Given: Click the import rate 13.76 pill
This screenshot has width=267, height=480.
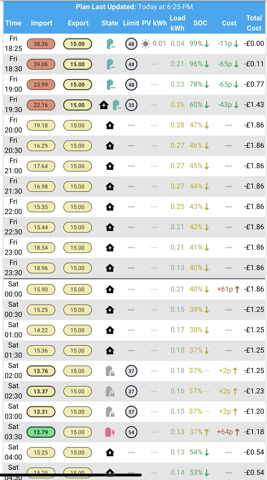Looking at the screenshot, I should pyautogui.click(x=41, y=371).
